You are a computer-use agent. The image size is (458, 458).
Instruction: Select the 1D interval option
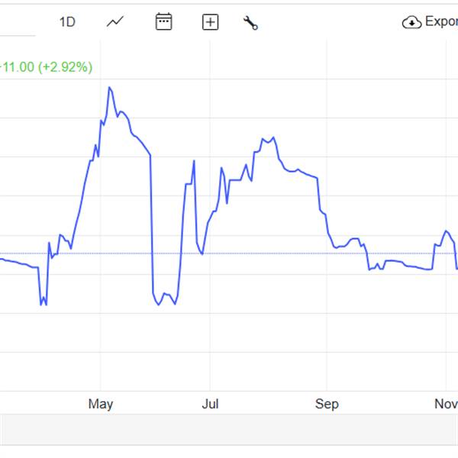[67, 22]
